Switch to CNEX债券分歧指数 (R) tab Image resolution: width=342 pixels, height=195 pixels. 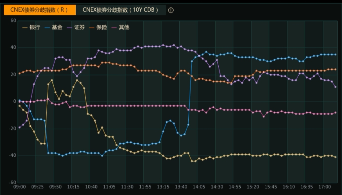click(40, 10)
